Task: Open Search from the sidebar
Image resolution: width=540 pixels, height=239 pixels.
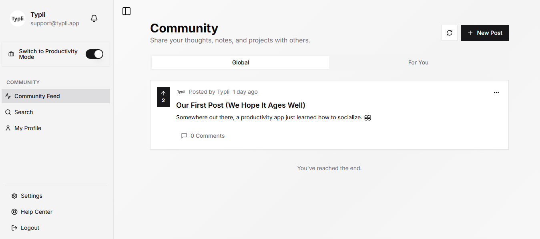Action: point(24,112)
